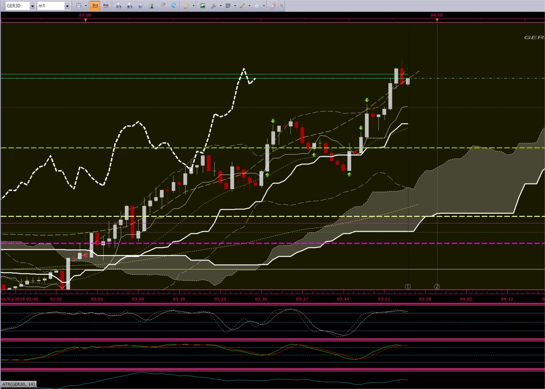Click the 03:37 time axis label
Viewport: 545px width, 389px height.
tap(302, 299)
